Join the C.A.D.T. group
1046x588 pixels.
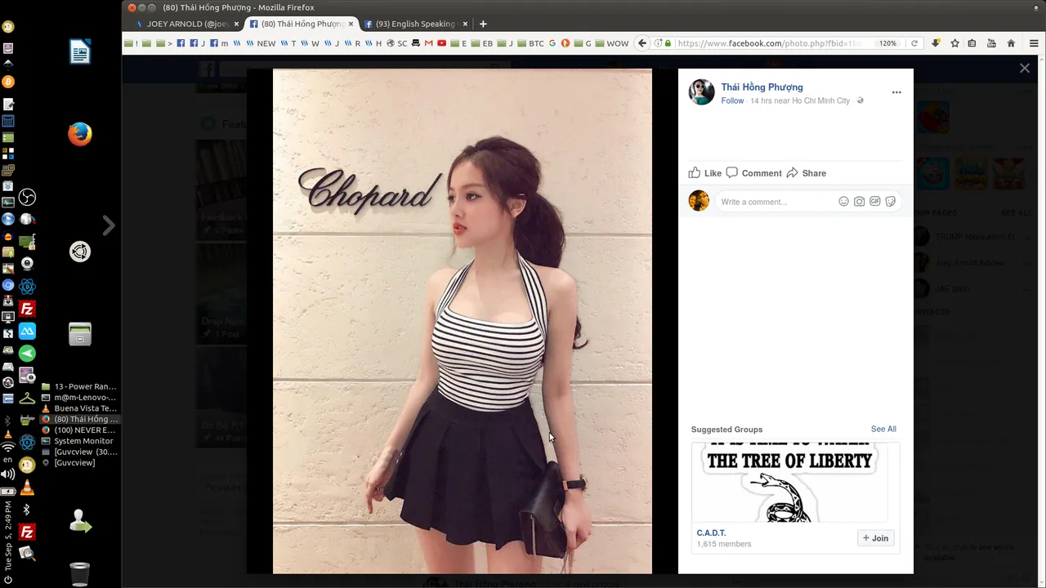[875, 538]
